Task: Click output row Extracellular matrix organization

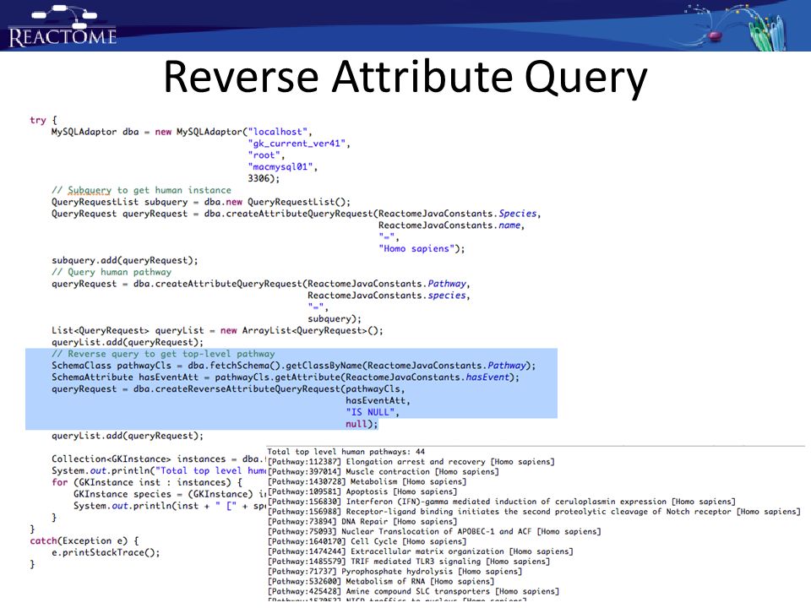Action: [x=421, y=551]
